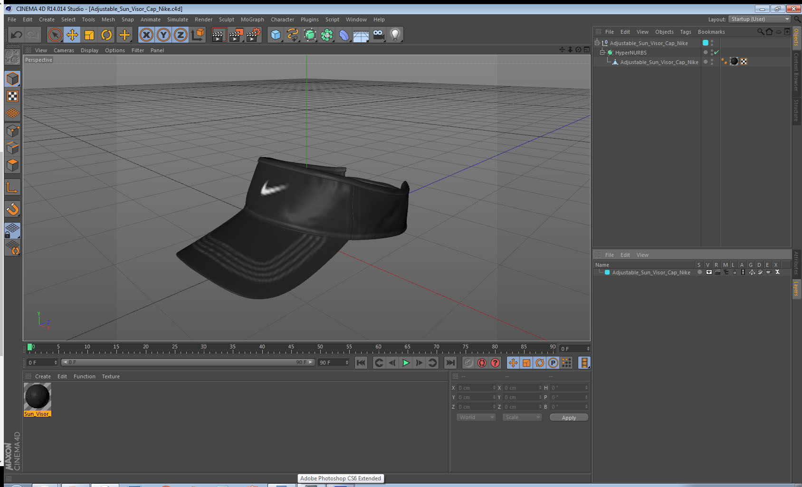Click the texture tag on mesh object
This screenshot has width=802, height=487.
click(734, 61)
